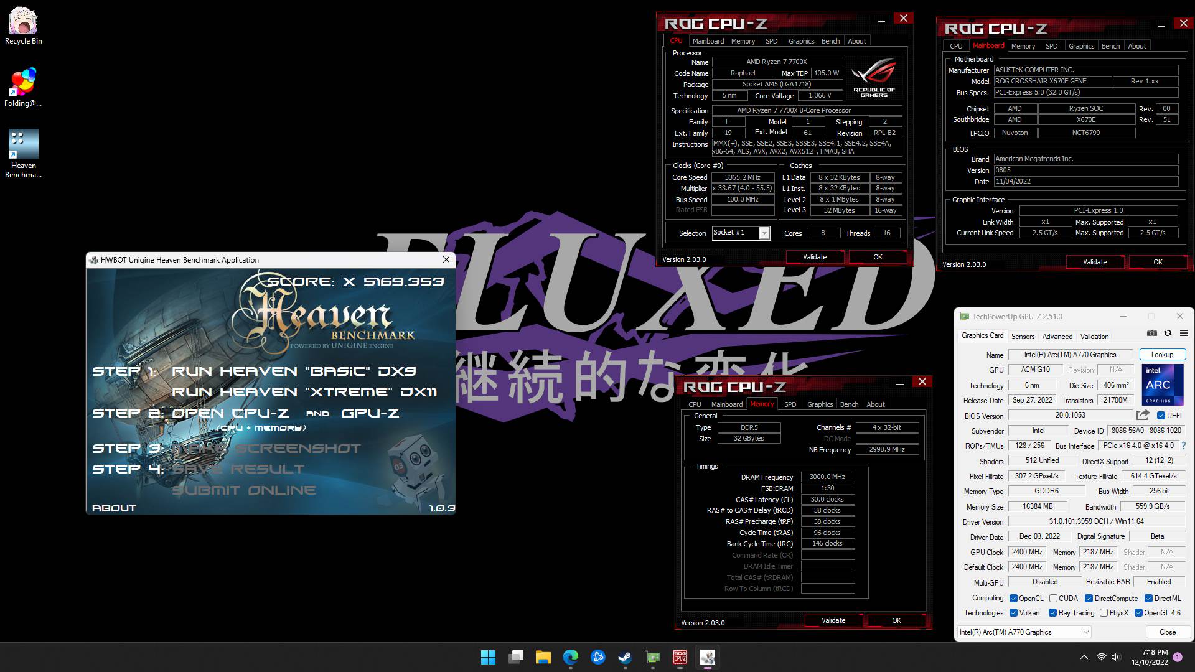Click the BIOS Version field 20.0.1053
Screen dimensions: 1195x672
tap(1070, 415)
